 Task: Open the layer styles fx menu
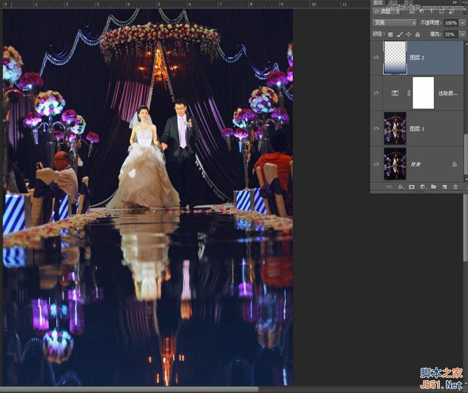pyautogui.click(x=401, y=187)
